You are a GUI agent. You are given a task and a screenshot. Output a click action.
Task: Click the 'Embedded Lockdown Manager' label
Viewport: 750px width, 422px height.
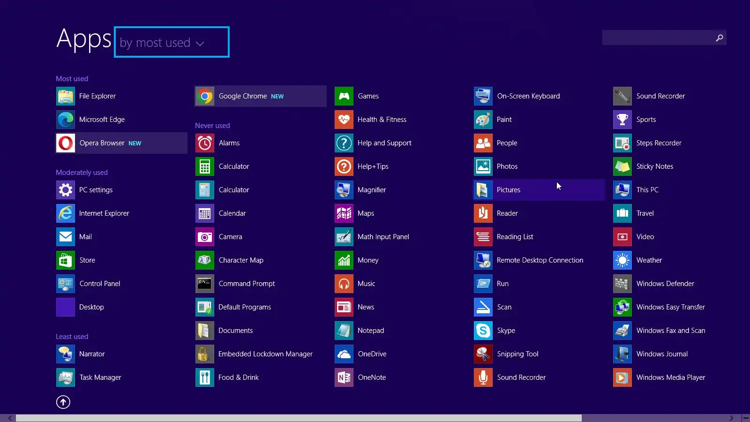click(x=265, y=354)
